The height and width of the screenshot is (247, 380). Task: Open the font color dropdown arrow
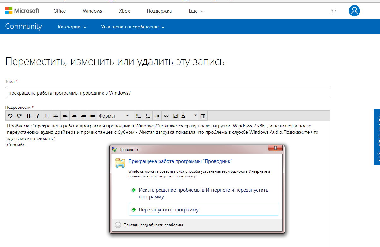click(196, 116)
